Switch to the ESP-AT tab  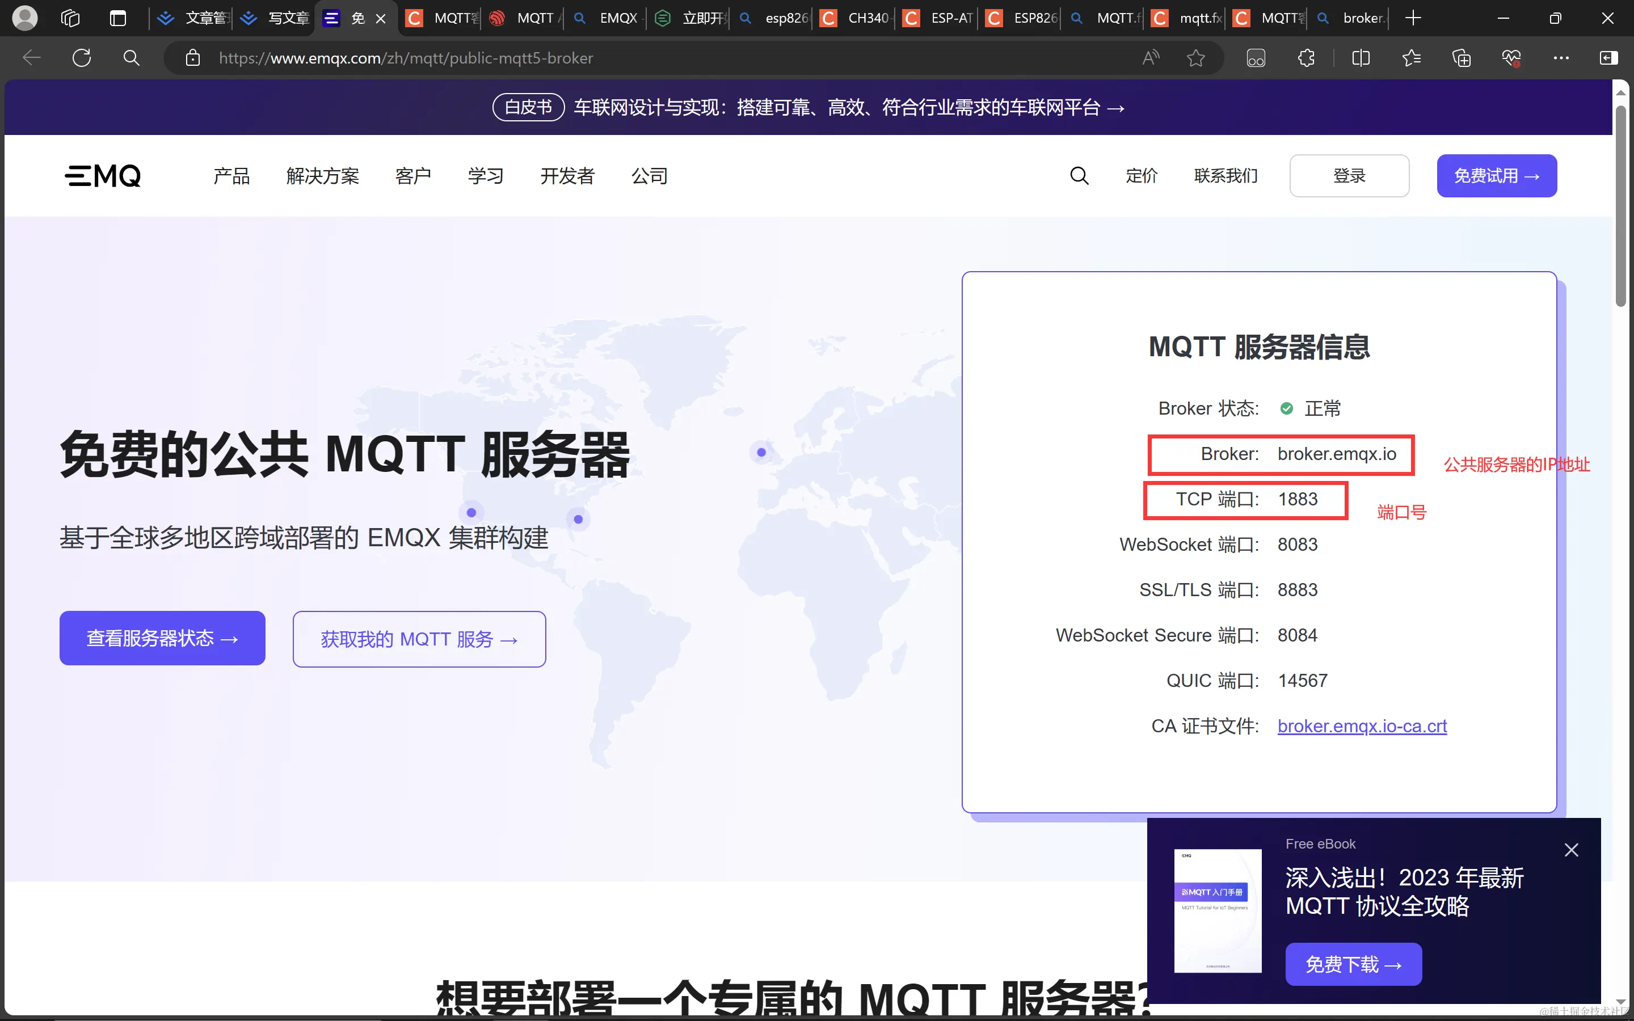tap(938, 18)
